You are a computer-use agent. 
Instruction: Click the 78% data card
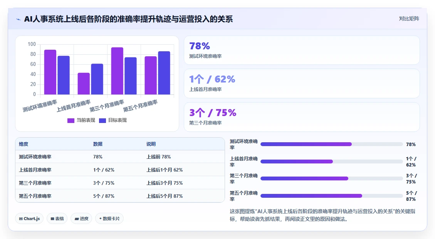click(x=302, y=50)
